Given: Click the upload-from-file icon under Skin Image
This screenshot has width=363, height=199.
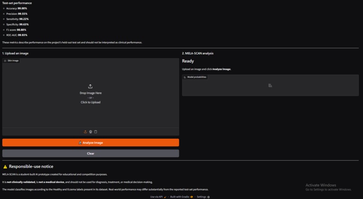Looking at the screenshot, I should pyautogui.click(x=85, y=131).
